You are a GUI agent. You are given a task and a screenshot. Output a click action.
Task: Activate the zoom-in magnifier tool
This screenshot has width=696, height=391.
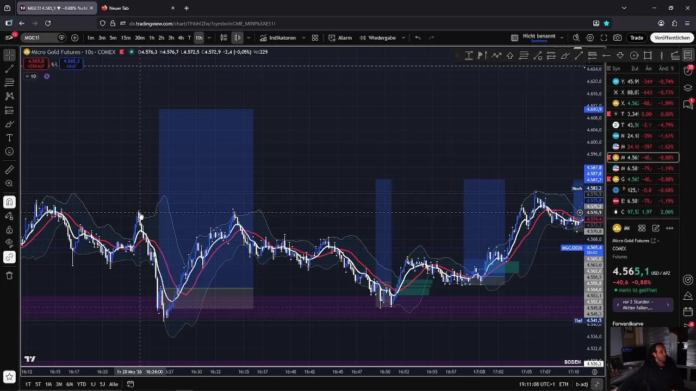click(x=9, y=184)
